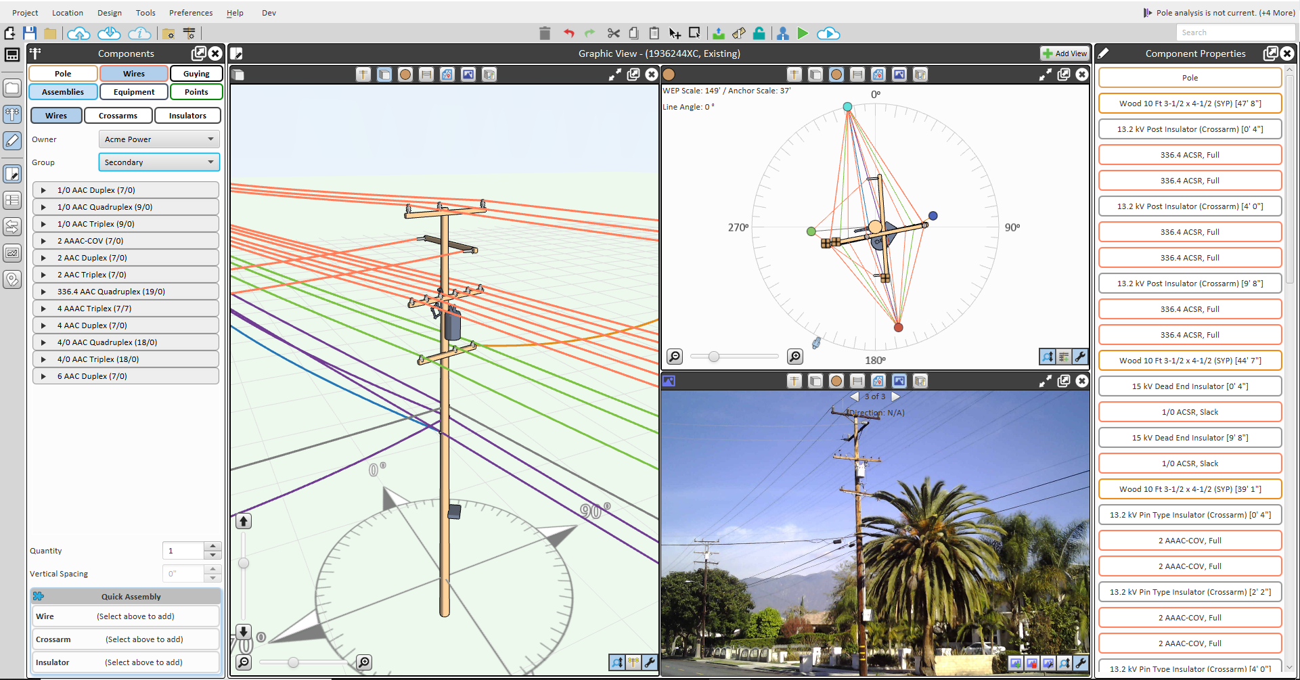Undo the last action in the toolbar
Viewport: 1300px width, 680px height.
click(568, 32)
